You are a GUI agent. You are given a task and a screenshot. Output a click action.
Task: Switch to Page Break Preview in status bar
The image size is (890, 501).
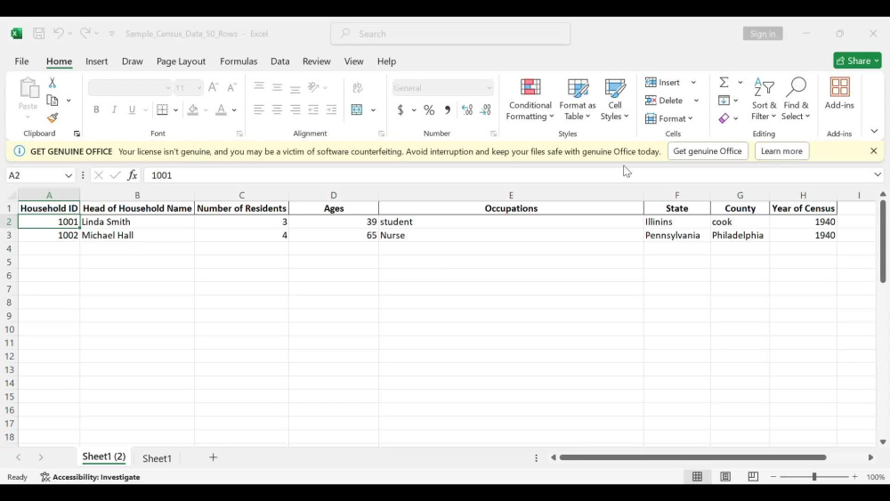[x=753, y=477]
